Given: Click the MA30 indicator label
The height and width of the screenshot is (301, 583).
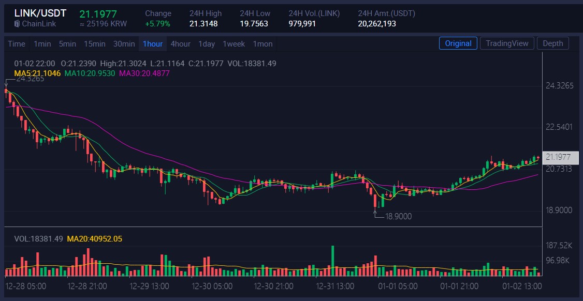Looking at the screenshot, I should pyautogui.click(x=144, y=73).
